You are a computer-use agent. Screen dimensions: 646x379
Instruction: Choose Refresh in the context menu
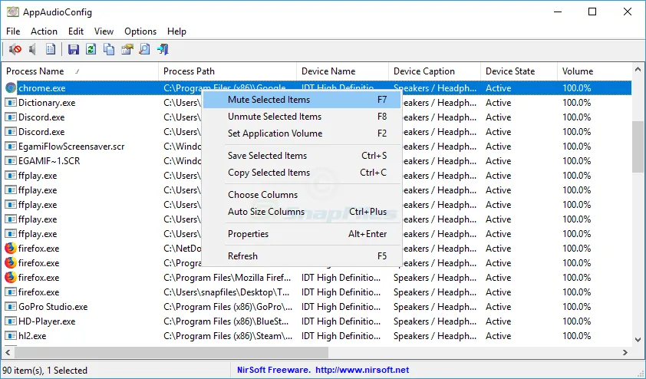coord(302,256)
